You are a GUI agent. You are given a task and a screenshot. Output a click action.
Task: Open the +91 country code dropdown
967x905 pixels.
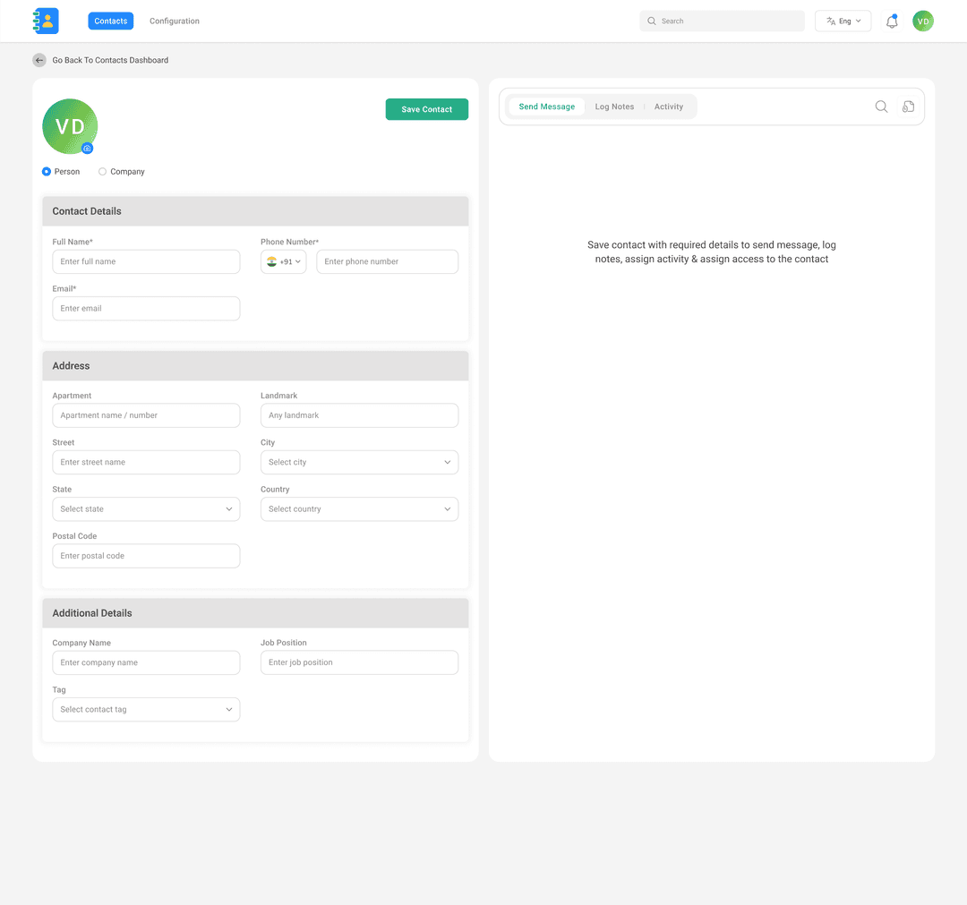[x=284, y=261]
